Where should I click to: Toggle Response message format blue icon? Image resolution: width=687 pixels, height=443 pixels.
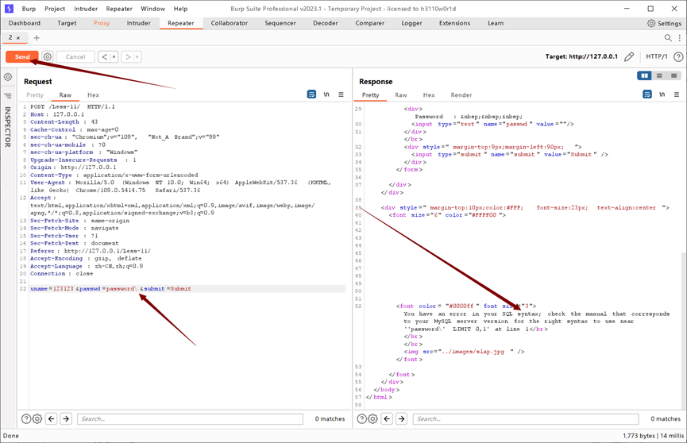pyautogui.click(x=647, y=94)
